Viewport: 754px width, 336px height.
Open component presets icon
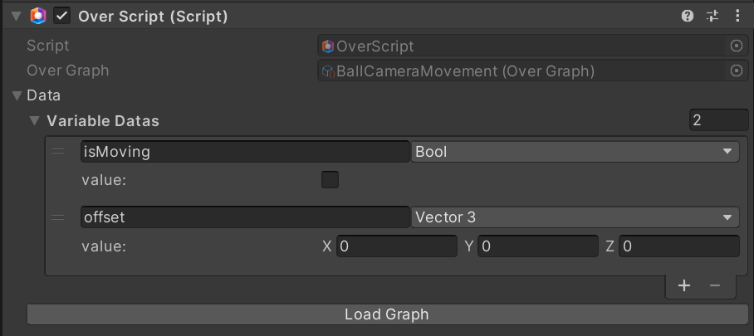712,16
